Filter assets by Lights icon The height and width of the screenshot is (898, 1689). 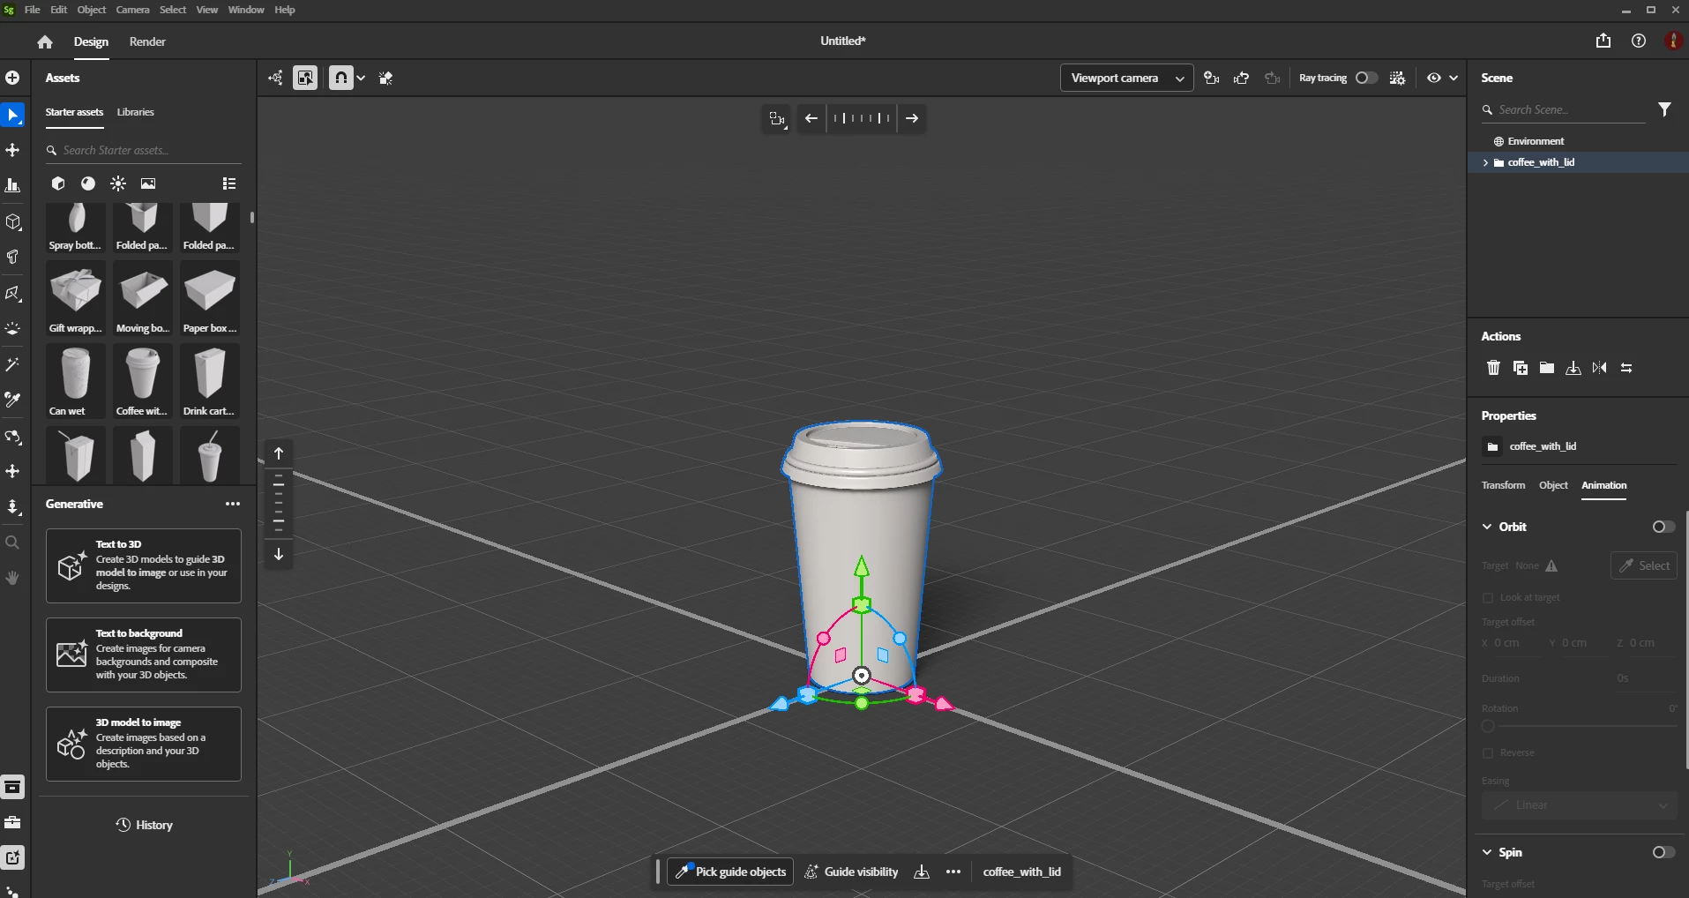coord(118,183)
